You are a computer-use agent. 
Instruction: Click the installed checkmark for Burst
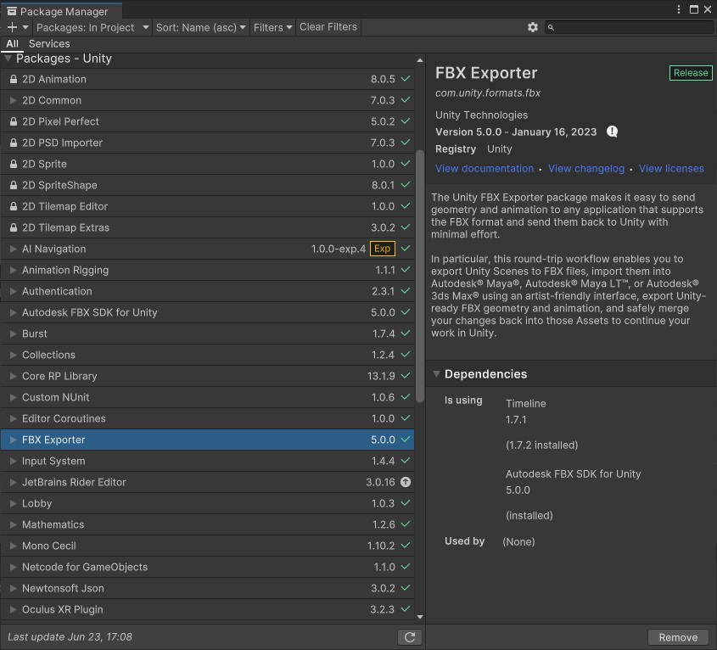406,333
